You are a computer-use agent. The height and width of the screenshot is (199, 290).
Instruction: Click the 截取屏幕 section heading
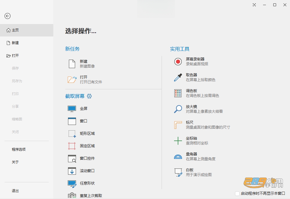[75, 96]
